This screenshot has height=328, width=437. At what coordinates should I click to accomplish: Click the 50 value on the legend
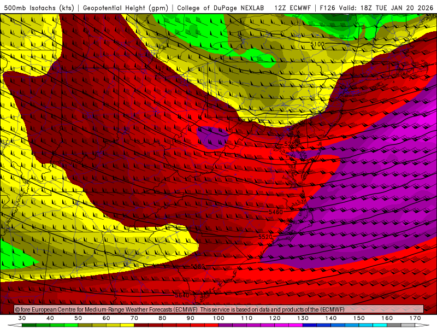[x=78, y=318]
